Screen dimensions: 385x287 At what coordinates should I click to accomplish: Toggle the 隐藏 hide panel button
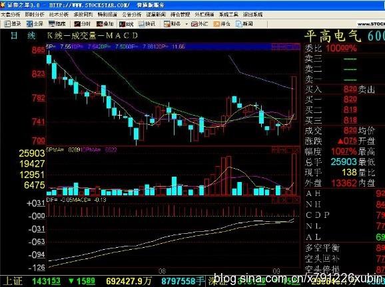[x=57, y=24]
